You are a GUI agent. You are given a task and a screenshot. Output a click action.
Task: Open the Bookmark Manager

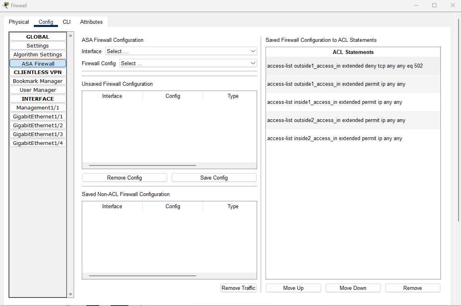pyautogui.click(x=37, y=81)
